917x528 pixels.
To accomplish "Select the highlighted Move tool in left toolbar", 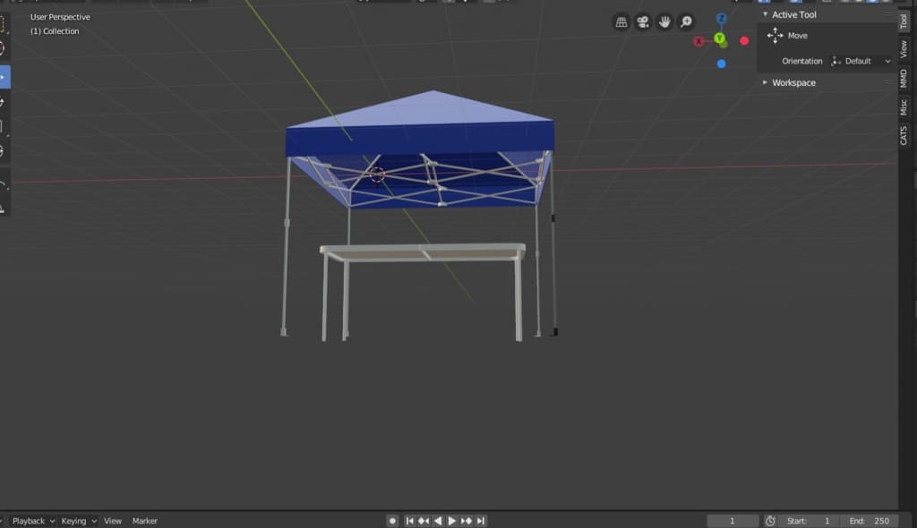I will click(4, 77).
